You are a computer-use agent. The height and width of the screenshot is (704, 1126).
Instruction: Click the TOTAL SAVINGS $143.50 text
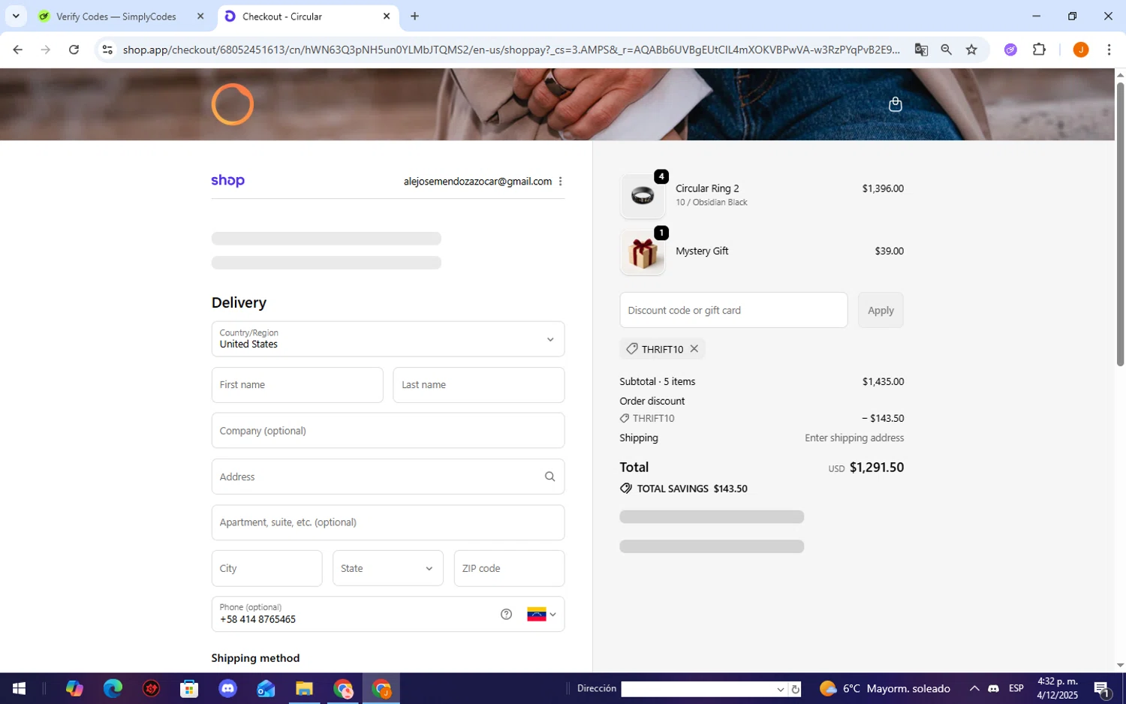[691, 489]
